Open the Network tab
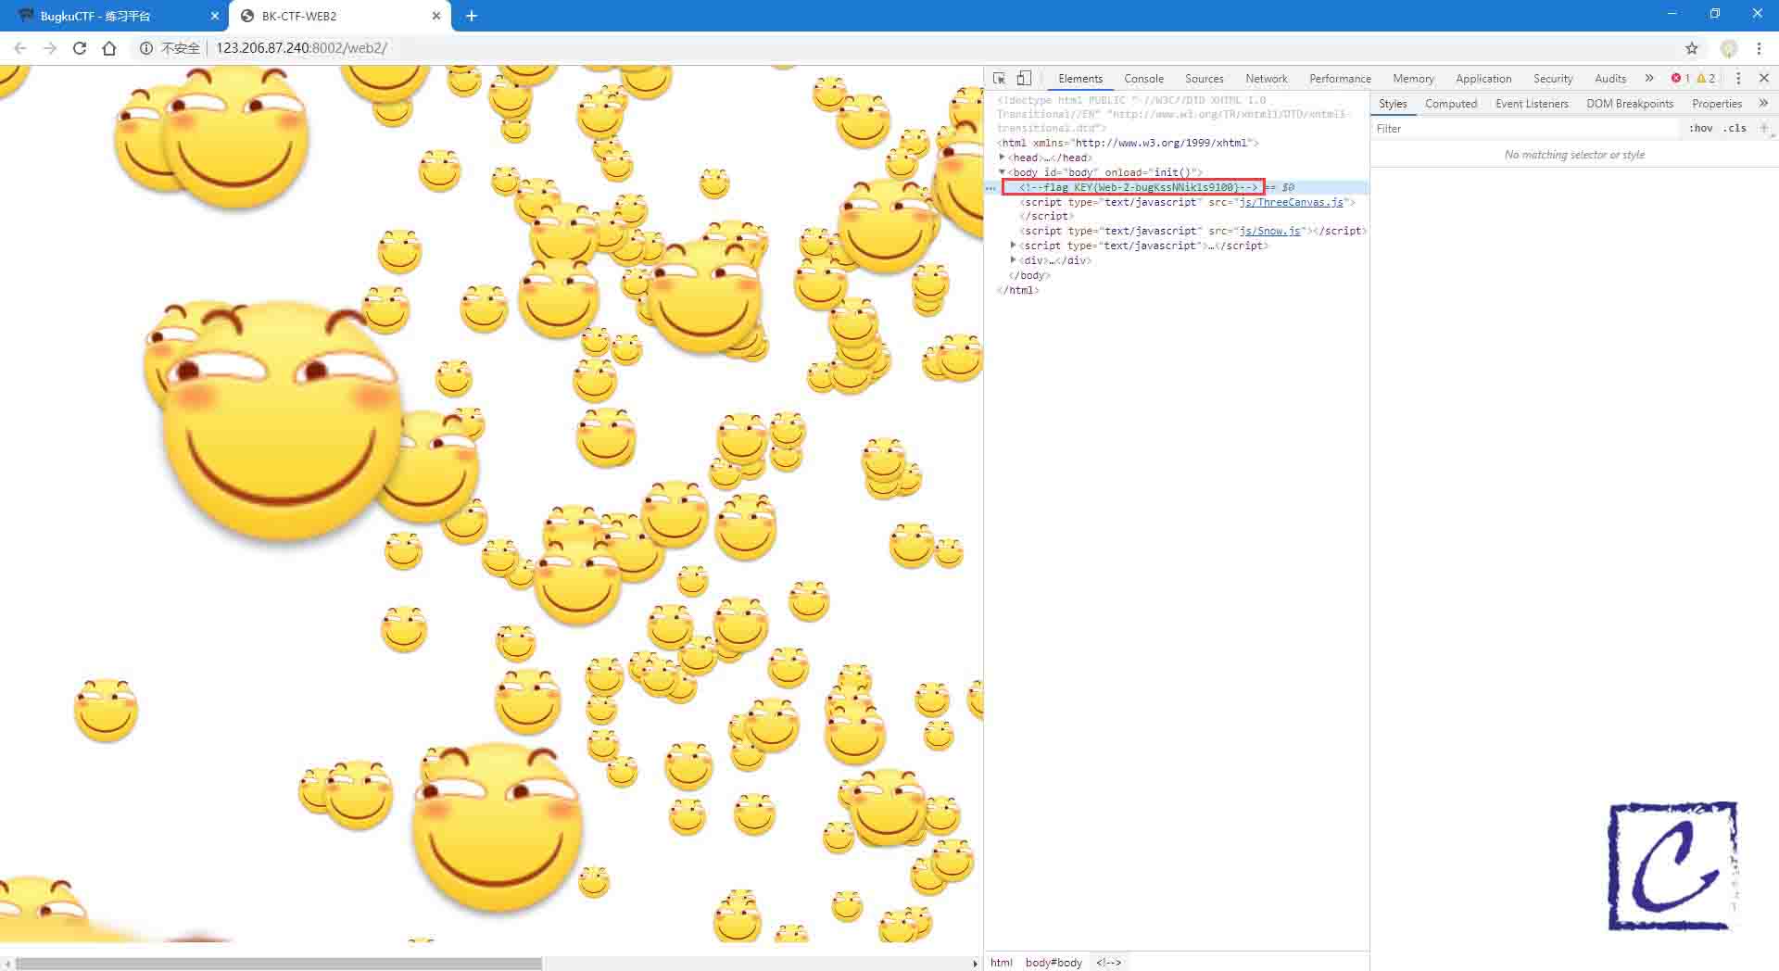The width and height of the screenshot is (1779, 971). [1267, 79]
